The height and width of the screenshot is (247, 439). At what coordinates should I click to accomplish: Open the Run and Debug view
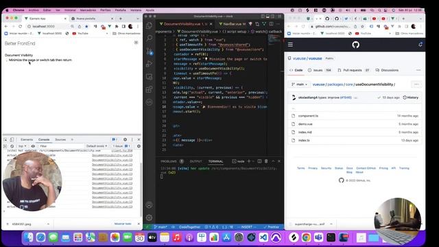pyautogui.click(x=150, y=64)
